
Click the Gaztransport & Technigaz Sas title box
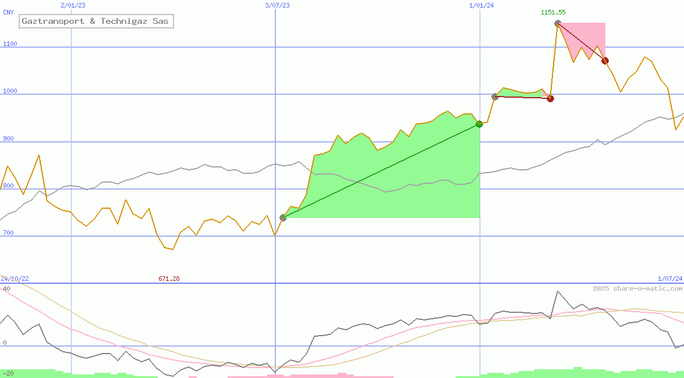(x=95, y=22)
